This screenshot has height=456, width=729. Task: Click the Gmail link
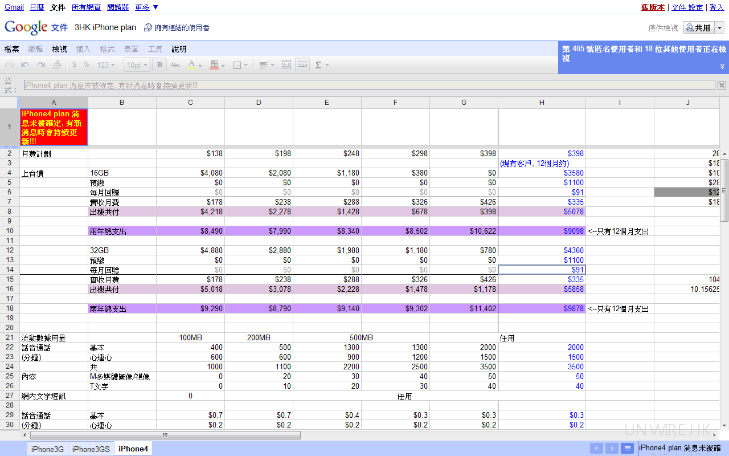click(x=14, y=7)
